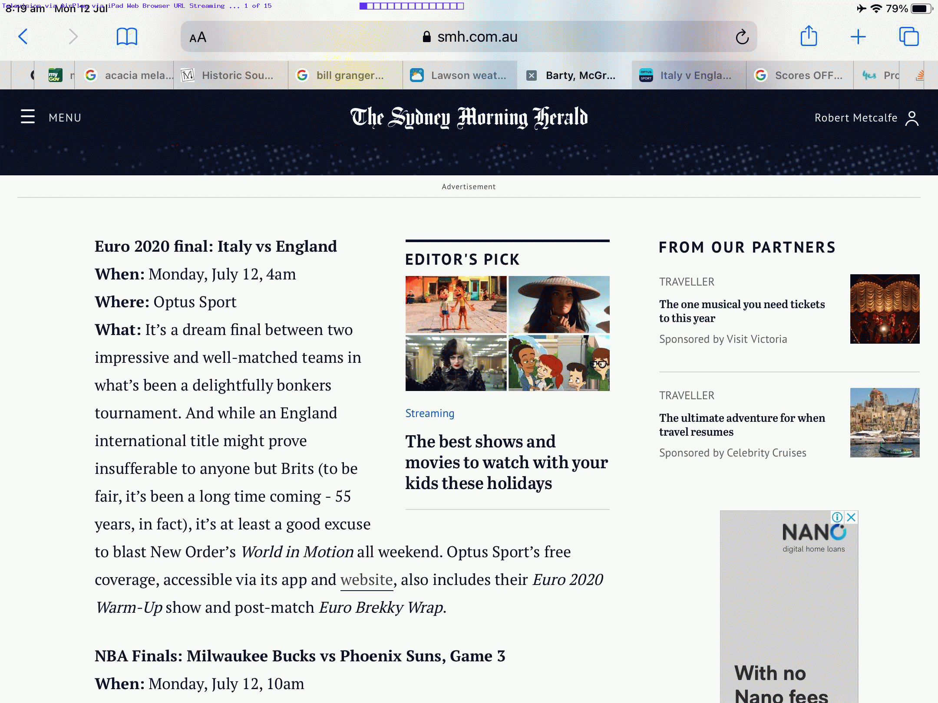Switch to the acacia mela... tab

click(x=124, y=76)
